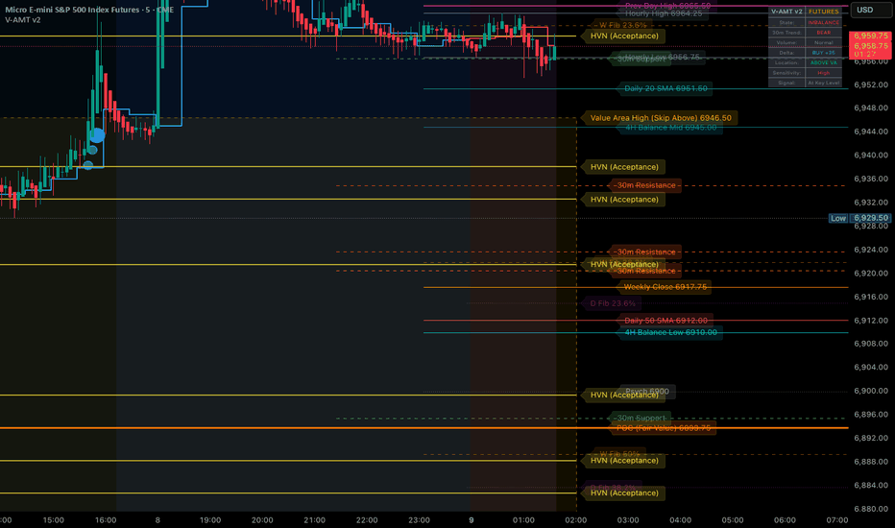Click the red current price label 6,959.75
The width and height of the screenshot is (895, 528).
tap(870, 36)
